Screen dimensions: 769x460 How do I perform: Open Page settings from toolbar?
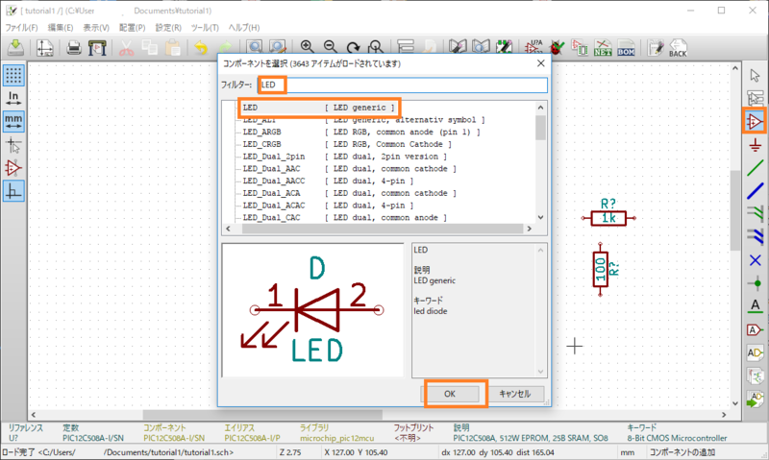[x=44, y=47]
